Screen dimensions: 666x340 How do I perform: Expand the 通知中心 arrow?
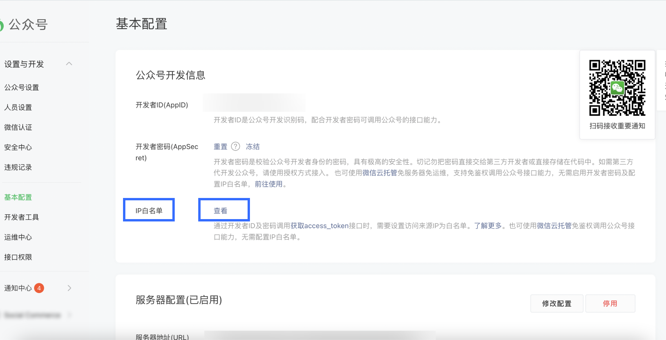point(69,288)
